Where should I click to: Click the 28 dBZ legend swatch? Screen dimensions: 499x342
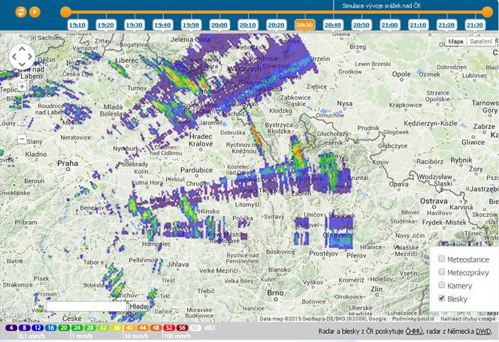[90, 328]
